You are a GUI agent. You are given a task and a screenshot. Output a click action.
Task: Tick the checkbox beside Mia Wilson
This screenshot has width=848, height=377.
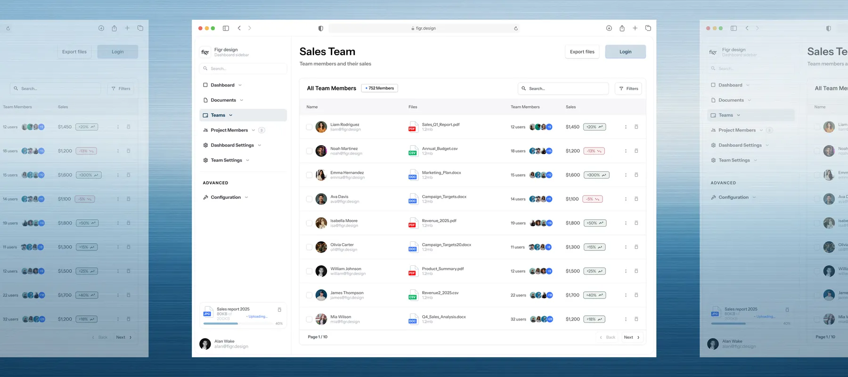(309, 320)
